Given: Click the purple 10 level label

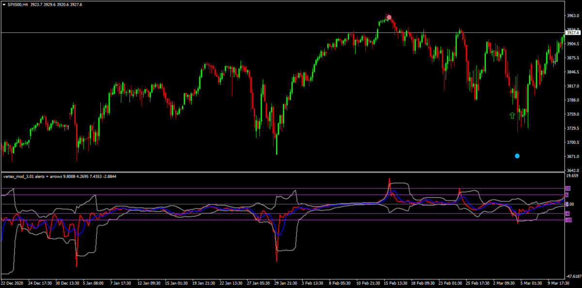Looking at the screenshot, I should (568, 188).
